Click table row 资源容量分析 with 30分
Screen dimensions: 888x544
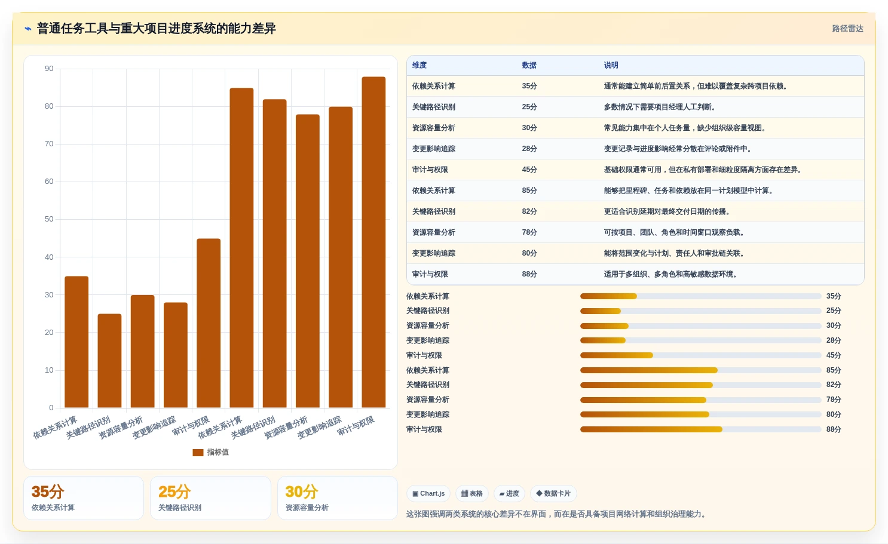635,128
